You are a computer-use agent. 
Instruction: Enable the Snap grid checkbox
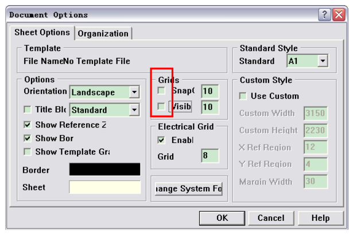[162, 91]
